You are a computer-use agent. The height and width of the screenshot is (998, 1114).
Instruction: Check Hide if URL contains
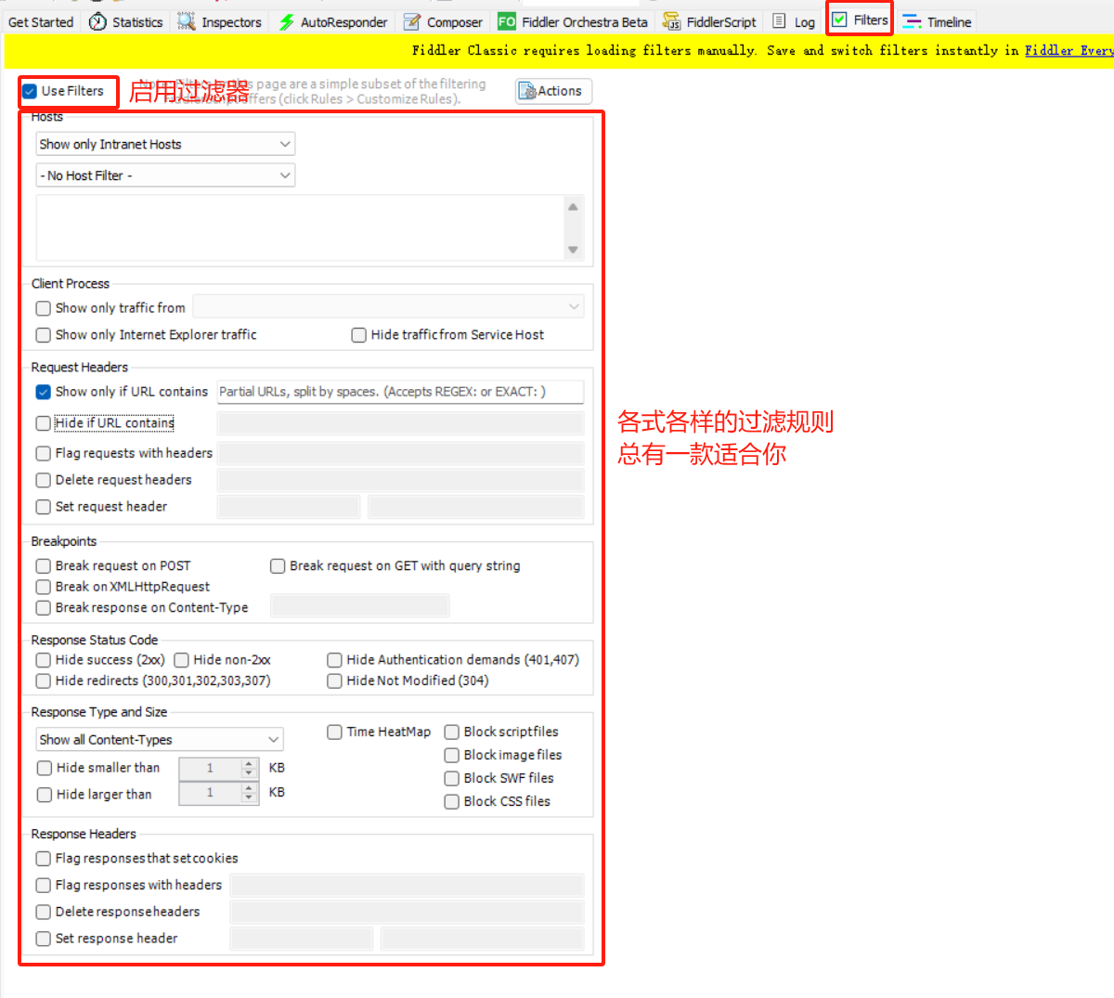click(44, 423)
